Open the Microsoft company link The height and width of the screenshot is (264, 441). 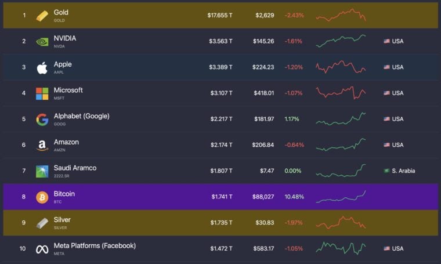coord(68,90)
